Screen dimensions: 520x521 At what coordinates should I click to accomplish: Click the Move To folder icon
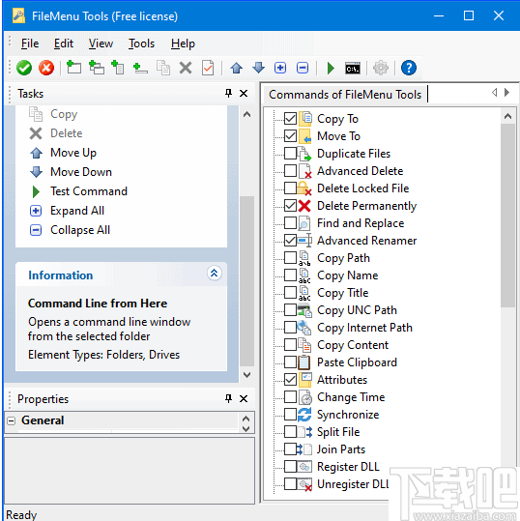305,136
